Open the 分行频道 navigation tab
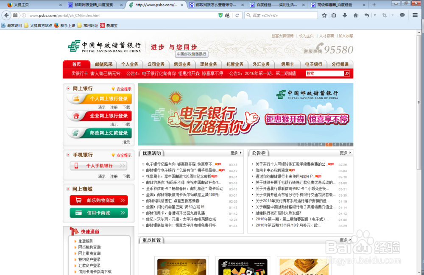 (x=340, y=64)
